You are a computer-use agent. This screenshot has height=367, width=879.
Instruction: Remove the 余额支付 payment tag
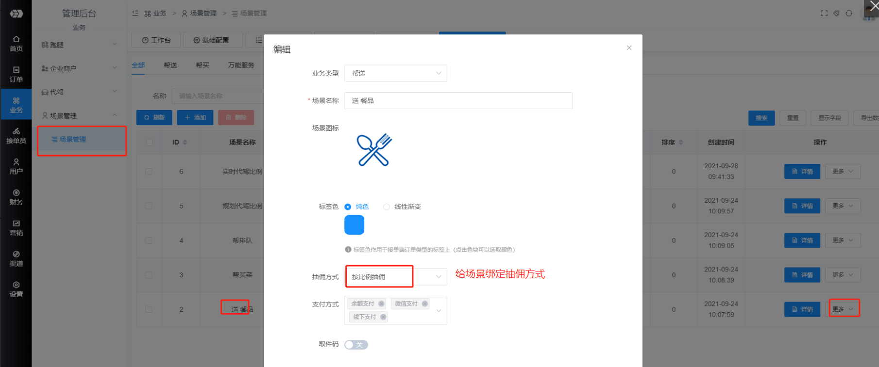click(381, 304)
